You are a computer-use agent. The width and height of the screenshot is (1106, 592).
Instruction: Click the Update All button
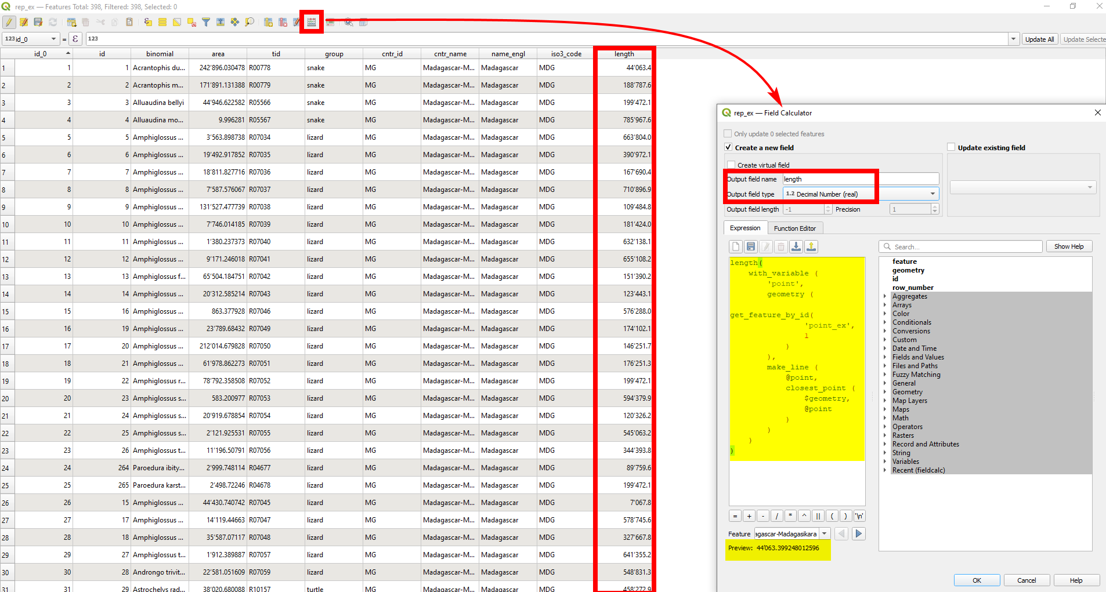tap(1039, 39)
